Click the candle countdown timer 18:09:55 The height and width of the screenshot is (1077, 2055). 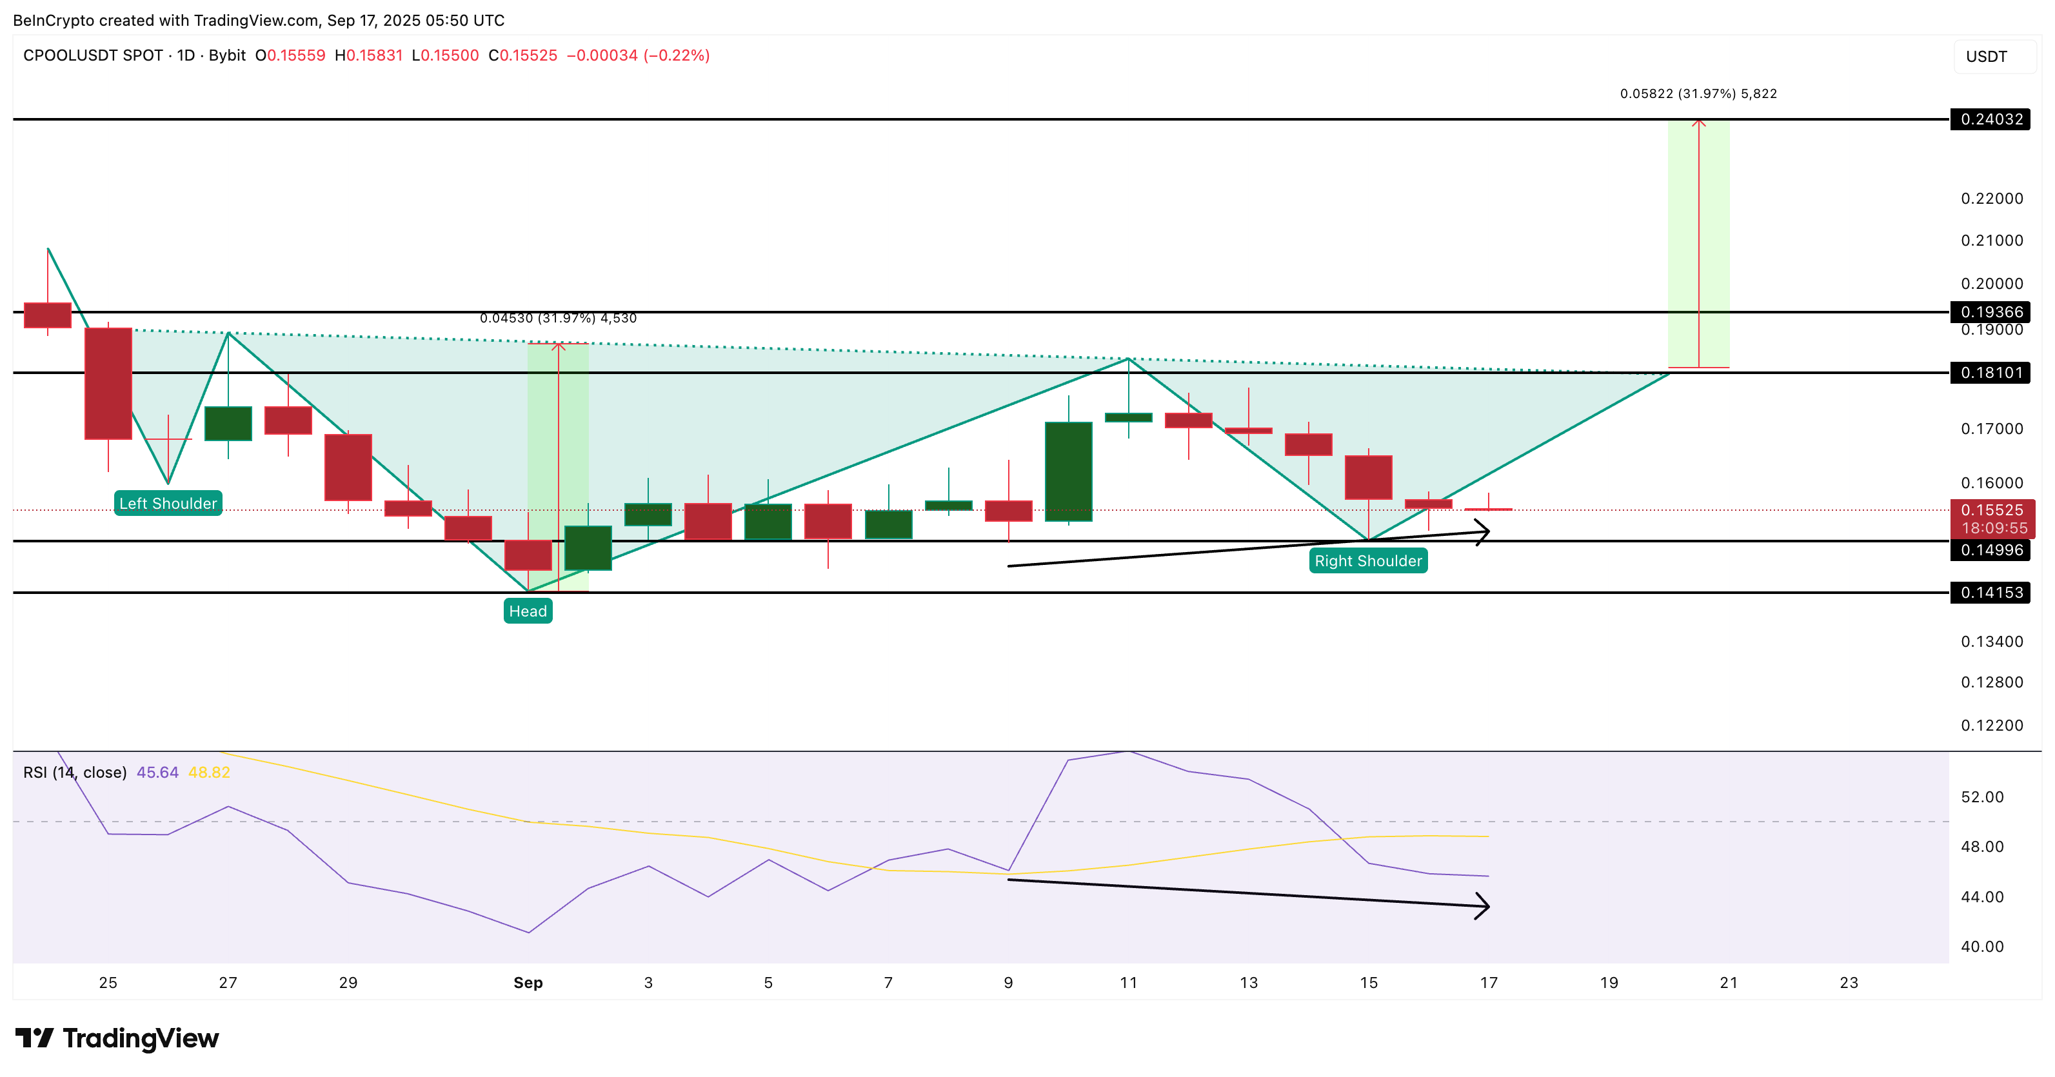click(x=1992, y=528)
